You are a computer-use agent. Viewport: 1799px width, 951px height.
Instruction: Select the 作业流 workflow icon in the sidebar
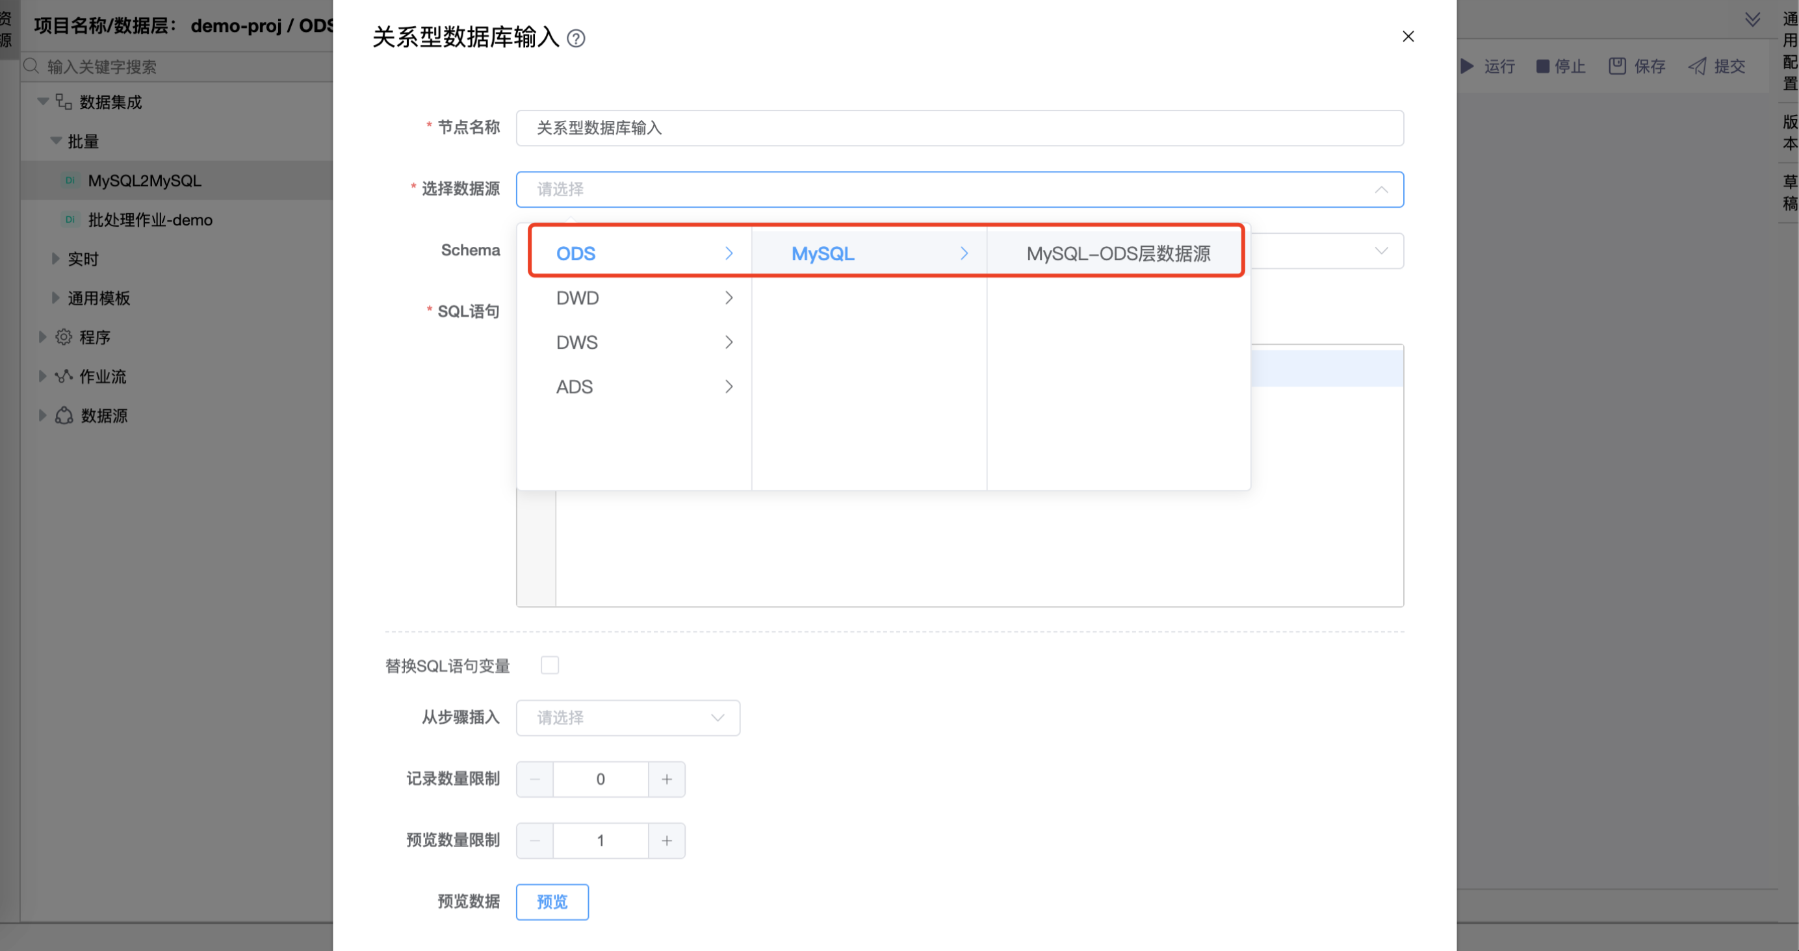[63, 375]
